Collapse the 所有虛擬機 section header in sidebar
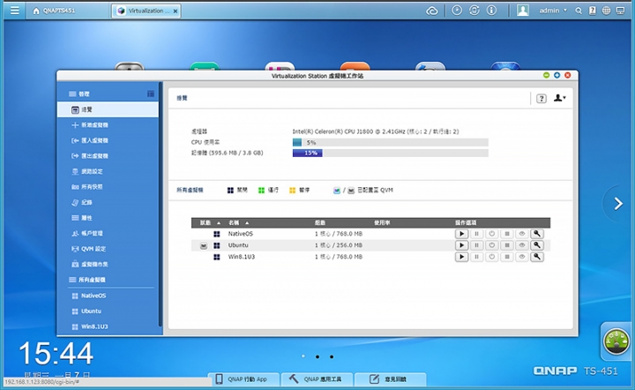Image resolution: width=635 pixels, height=390 pixels. tap(87, 280)
